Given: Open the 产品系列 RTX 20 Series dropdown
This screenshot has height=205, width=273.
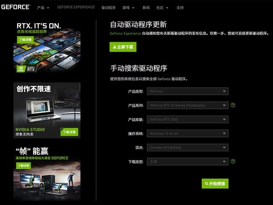Looking at the screenshot, I should [x=188, y=105].
